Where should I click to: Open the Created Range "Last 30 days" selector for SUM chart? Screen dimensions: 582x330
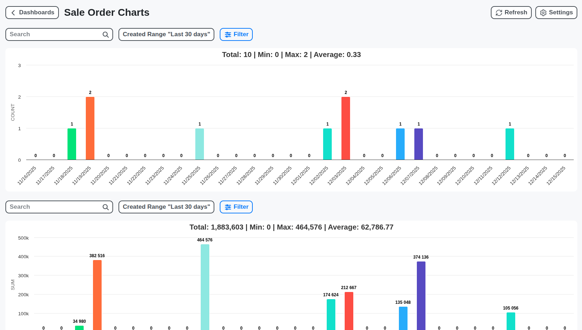[166, 207]
